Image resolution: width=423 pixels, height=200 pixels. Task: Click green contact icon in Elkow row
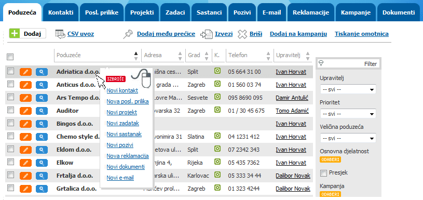[217, 162]
